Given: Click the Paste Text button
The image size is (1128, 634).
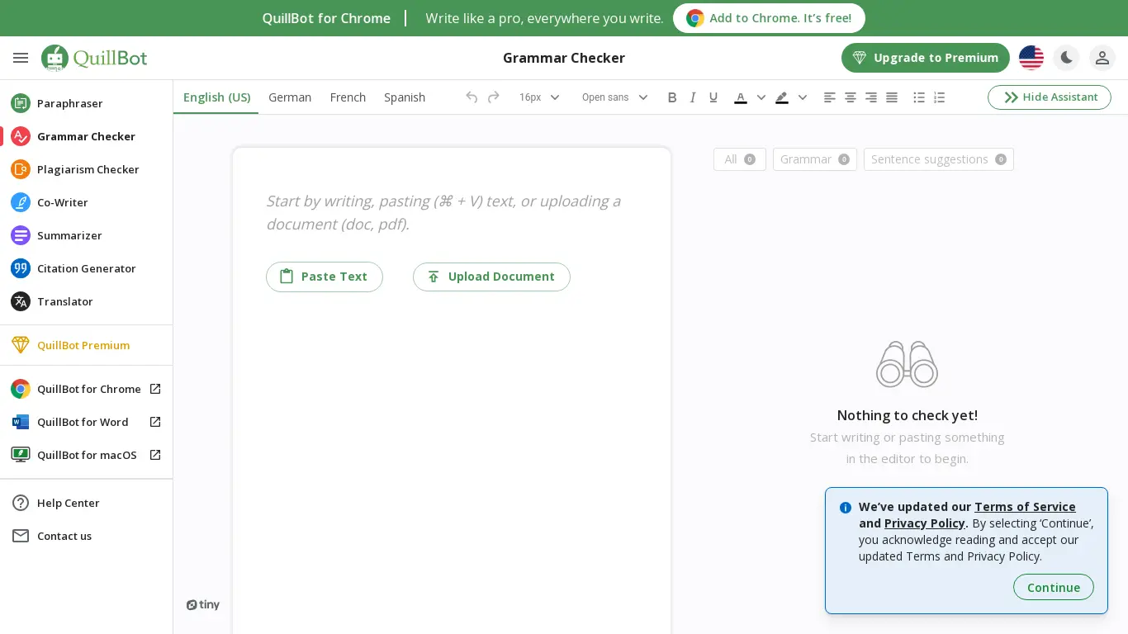Looking at the screenshot, I should (x=325, y=277).
